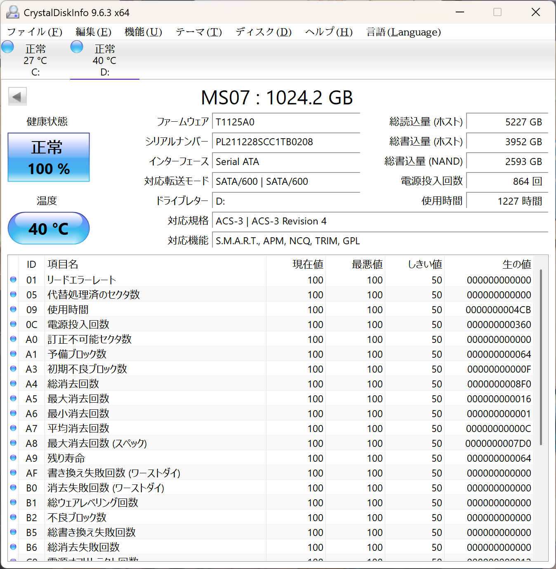Open the ディスク(D) menu

pyautogui.click(x=264, y=32)
